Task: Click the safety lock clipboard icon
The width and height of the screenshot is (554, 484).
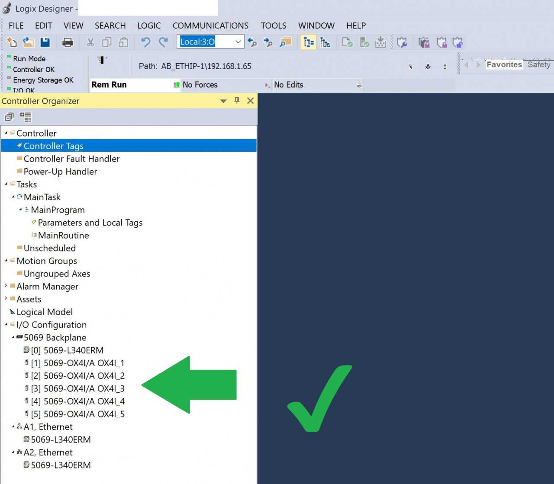Action: click(x=424, y=42)
